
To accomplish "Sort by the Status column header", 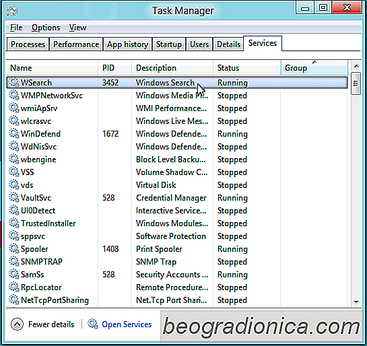I will coord(247,68).
